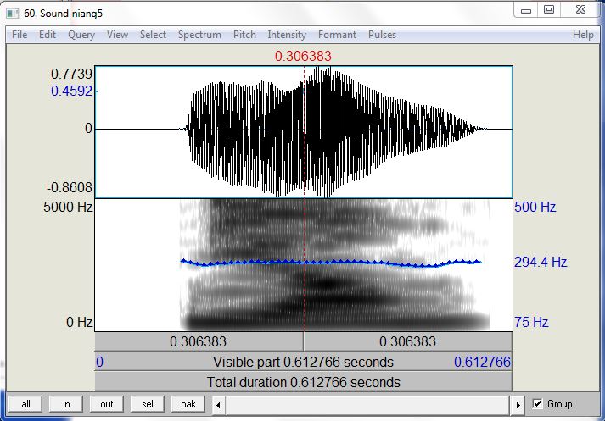Close the Sound niang5 window
The height and width of the screenshot is (421, 605).
580,9
